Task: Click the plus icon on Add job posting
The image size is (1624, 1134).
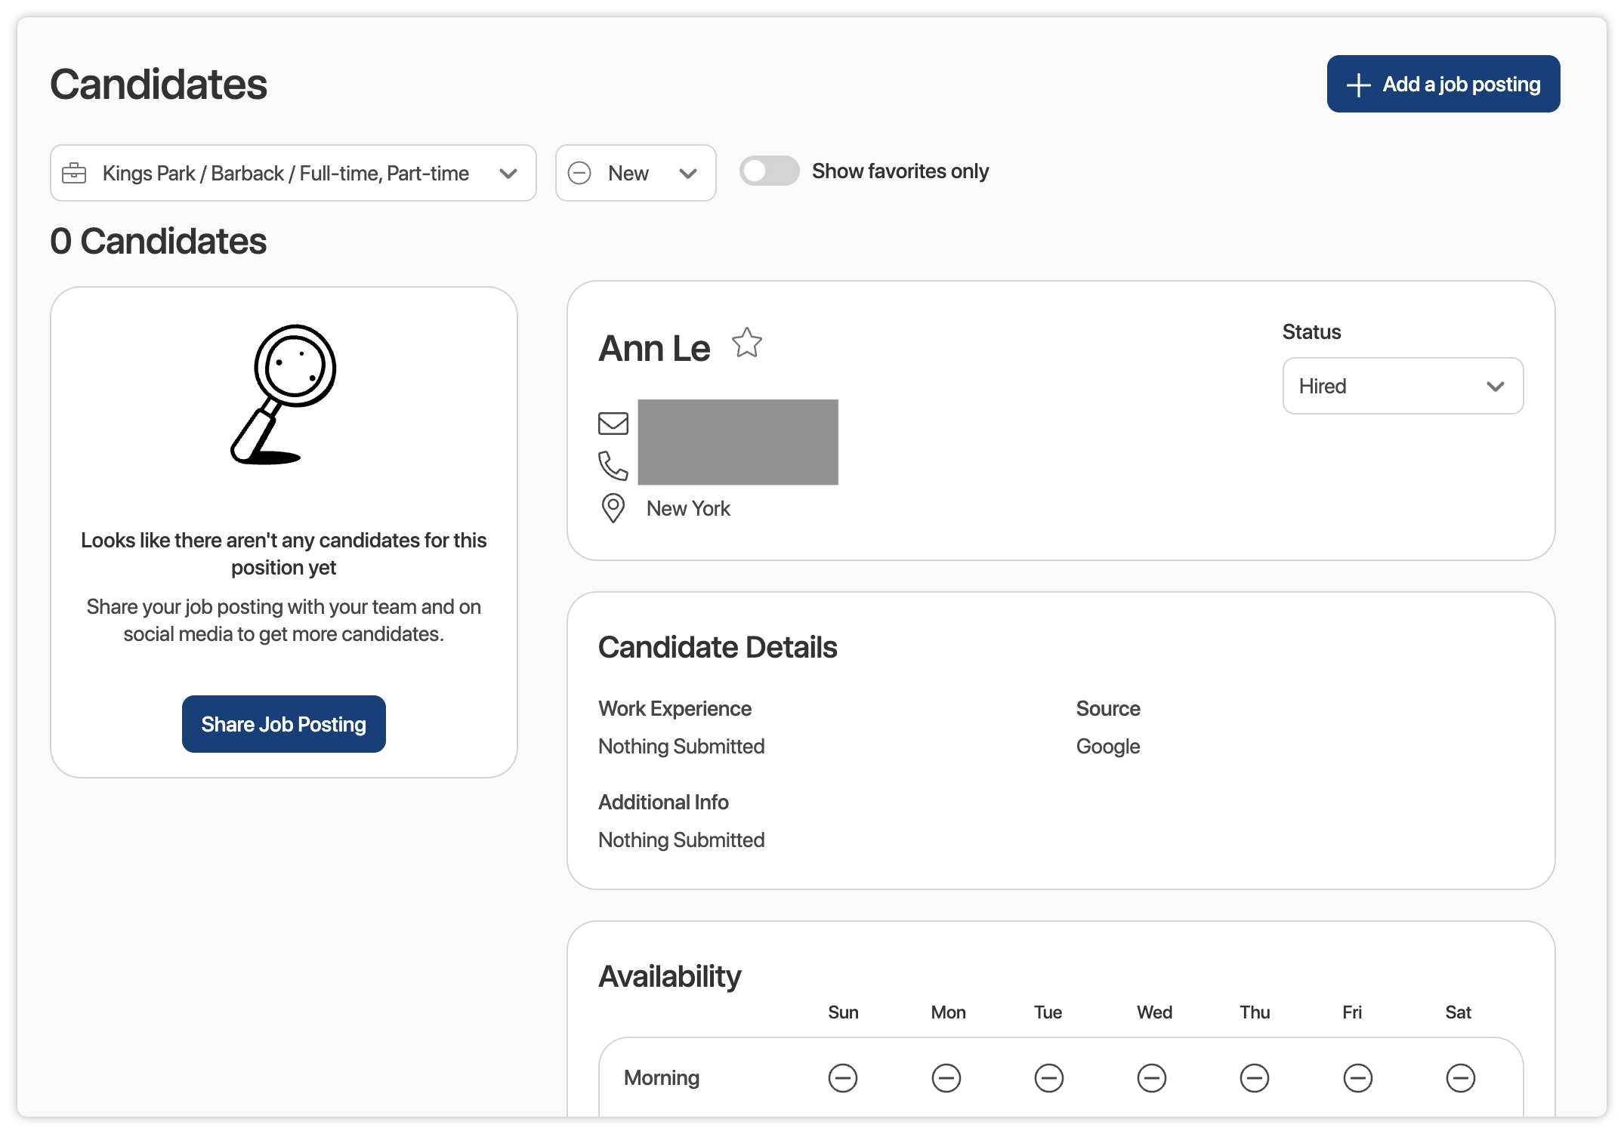Action: (1358, 85)
